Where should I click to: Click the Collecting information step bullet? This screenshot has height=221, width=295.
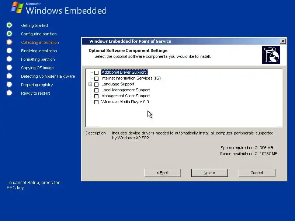(9, 42)
